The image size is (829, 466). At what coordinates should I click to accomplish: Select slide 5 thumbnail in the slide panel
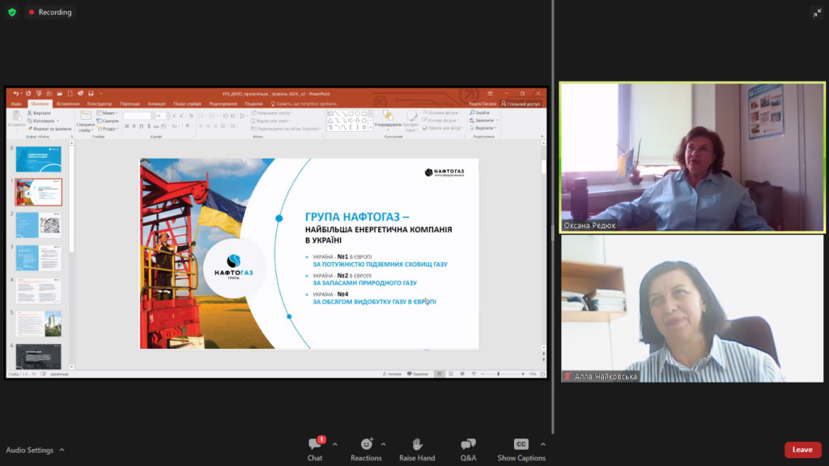coord(38,324)
